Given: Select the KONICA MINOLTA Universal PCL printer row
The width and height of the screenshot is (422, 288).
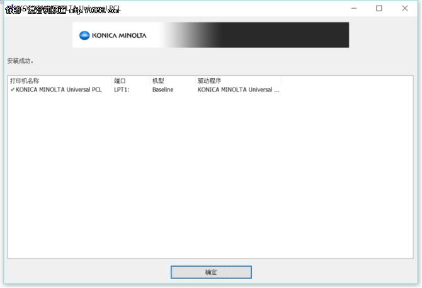Looking at the screenshot, I should tap(145, 89).
